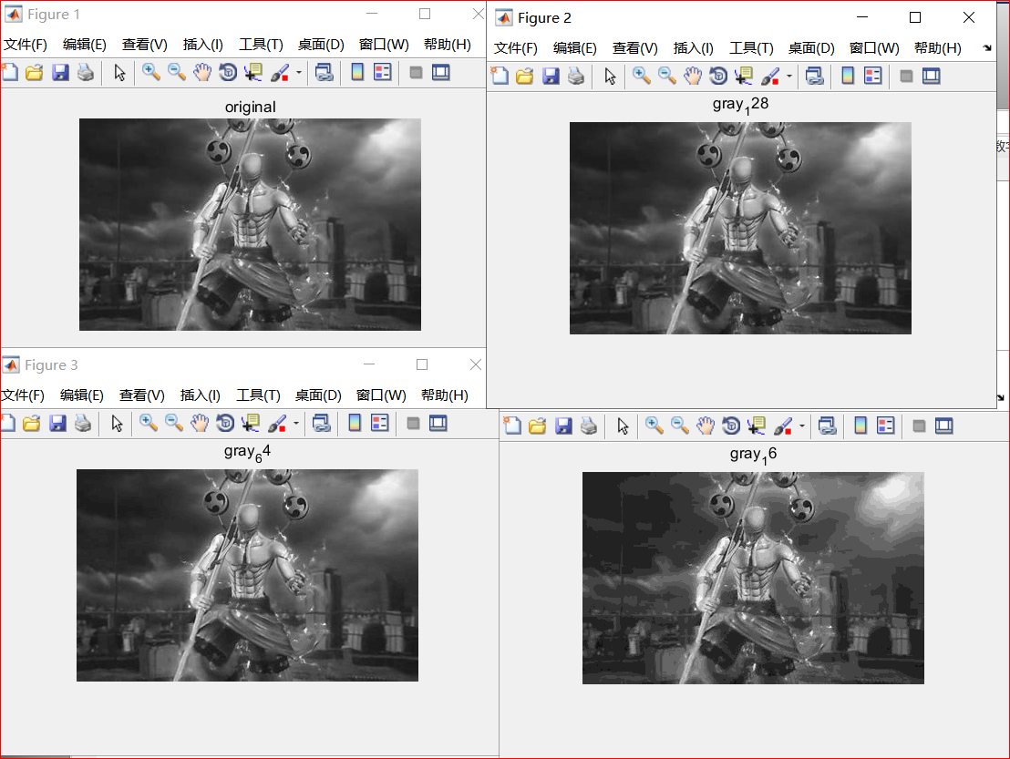
Task: Open 编辑(E) menu in Figure 1
Action: [x=85, y=45]
